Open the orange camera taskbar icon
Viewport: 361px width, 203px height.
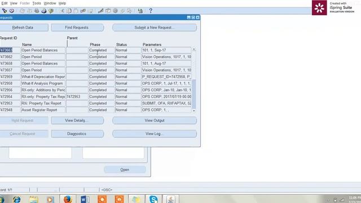(119, 199)
